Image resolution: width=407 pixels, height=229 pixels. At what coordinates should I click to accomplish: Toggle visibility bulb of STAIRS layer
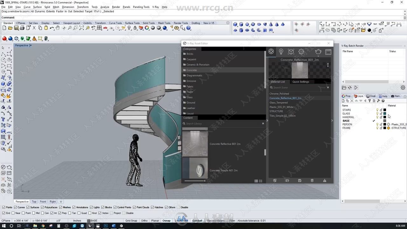click(377, 110)
